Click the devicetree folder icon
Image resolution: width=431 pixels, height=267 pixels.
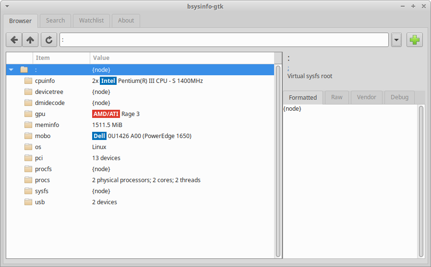coord(28,92)
